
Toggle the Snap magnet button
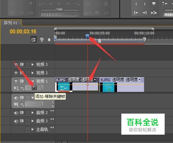pyautogui.click(x=34, y=39)
